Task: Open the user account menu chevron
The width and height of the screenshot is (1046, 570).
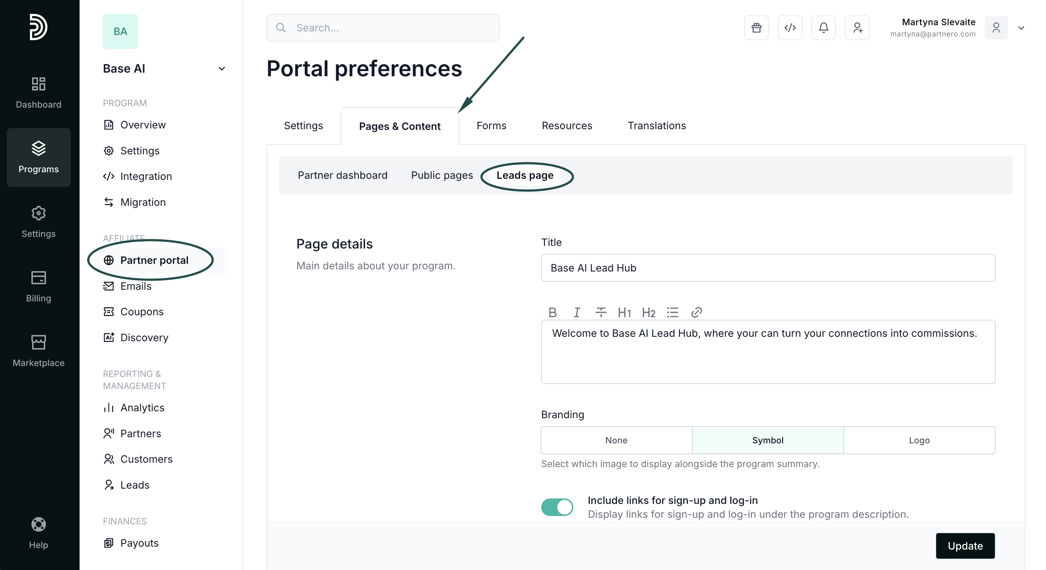Action: coord(1021,28)
